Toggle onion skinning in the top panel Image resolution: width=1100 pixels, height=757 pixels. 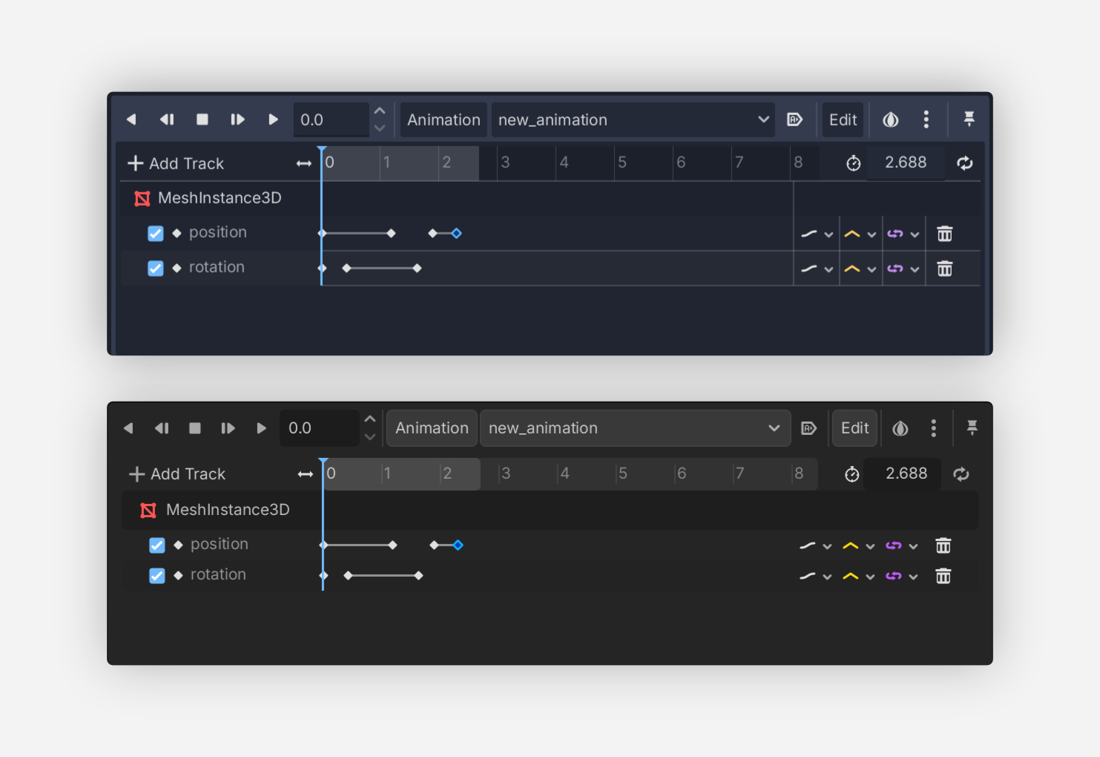[x=890, y=119]
